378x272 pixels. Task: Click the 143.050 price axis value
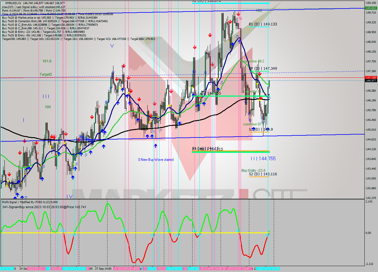371,178
